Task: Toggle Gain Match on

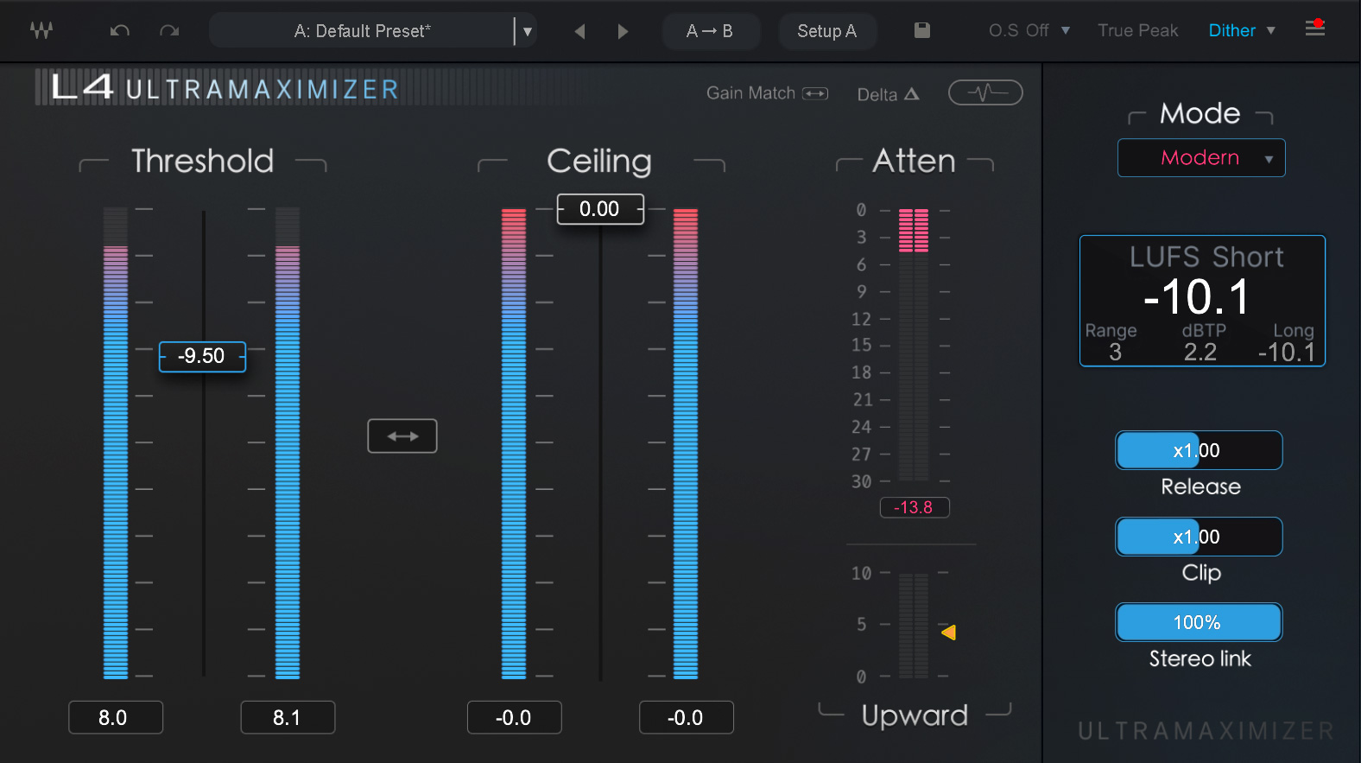Action: coord(767,93)
